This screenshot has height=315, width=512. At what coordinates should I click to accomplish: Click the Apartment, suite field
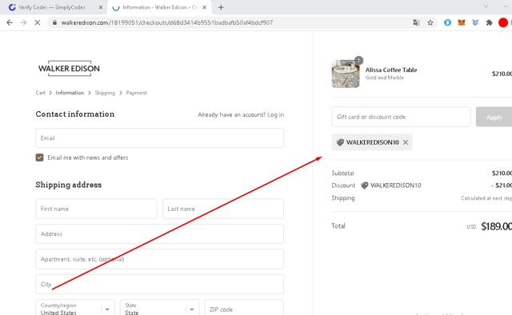pyautogui.click(x=160, y=259)
